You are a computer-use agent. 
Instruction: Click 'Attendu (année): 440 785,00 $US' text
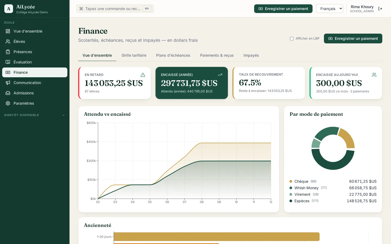click(187, 91)
